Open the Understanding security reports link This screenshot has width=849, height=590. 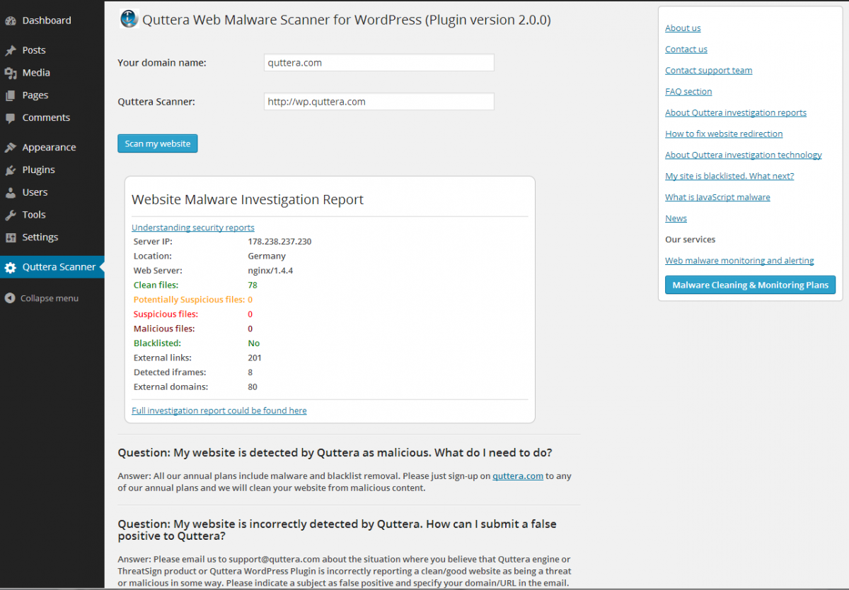[x=192, y=227]
